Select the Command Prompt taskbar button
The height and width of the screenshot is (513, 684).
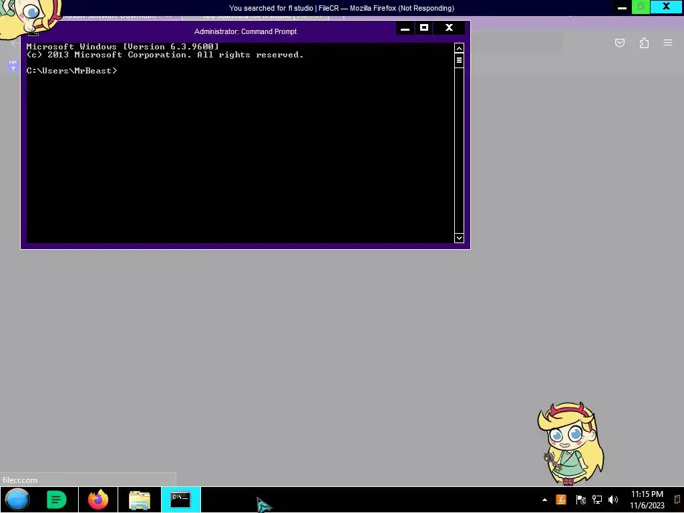pos(180,500)
